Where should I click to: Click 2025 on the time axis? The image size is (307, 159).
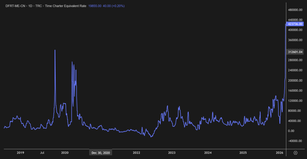pyautogui.click(x=243, y=153)
